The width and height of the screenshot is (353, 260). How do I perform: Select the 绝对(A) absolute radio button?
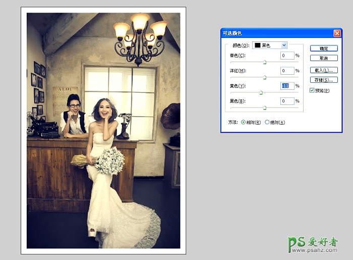click(x=267, y=122)
